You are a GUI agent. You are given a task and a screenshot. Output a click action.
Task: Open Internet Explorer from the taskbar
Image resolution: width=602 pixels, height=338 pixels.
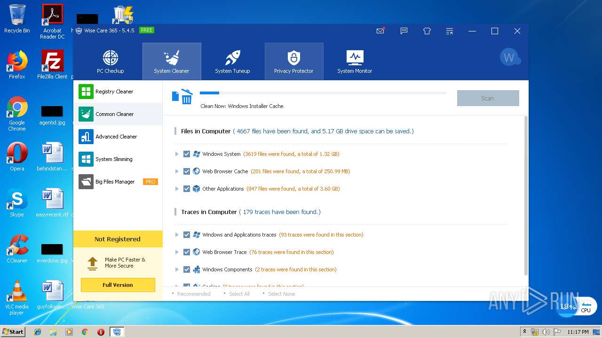pos(38,331)
